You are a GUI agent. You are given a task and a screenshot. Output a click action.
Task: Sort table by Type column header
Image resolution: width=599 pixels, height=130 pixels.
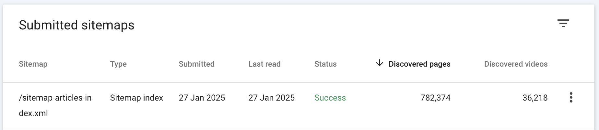(x=118, y=64)
